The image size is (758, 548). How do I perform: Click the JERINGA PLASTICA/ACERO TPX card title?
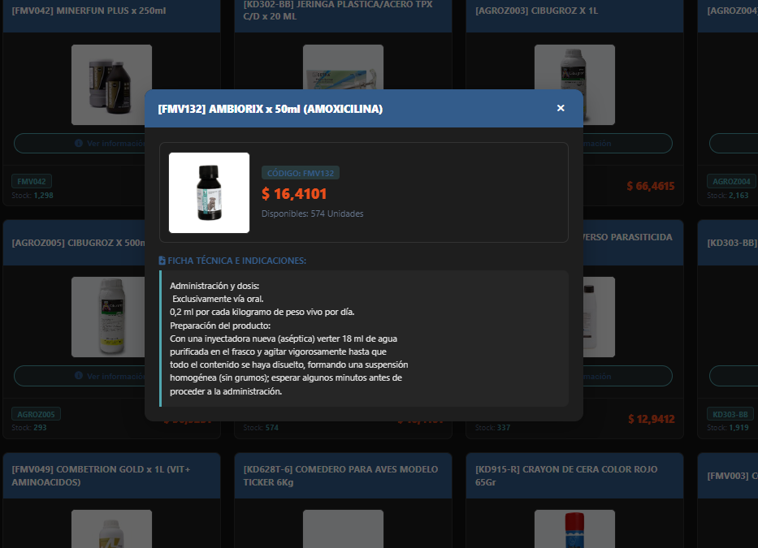point(337,11)
